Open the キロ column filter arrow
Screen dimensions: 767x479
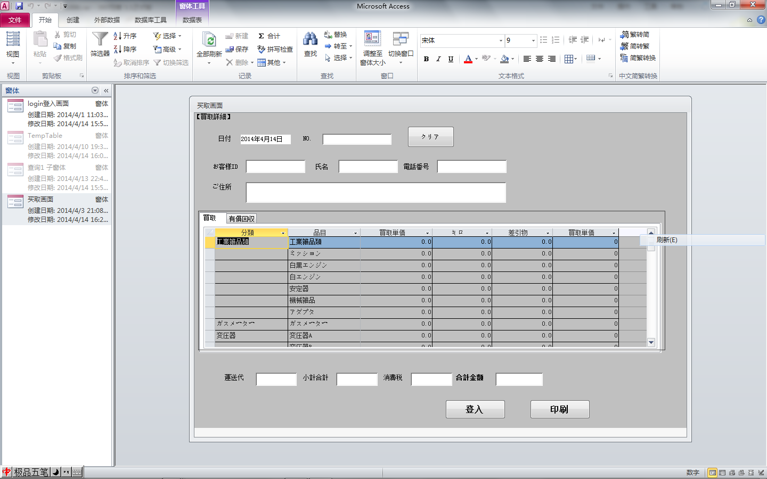click(487, 233)
